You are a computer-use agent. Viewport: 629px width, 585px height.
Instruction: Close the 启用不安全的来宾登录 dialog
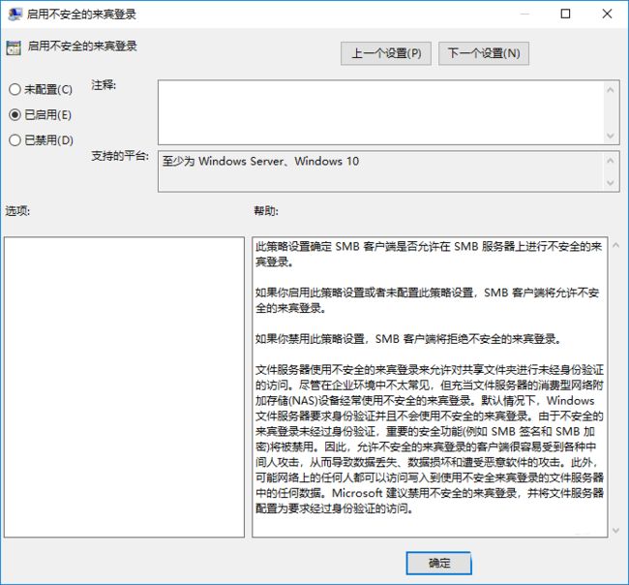[x=607, y=15]
